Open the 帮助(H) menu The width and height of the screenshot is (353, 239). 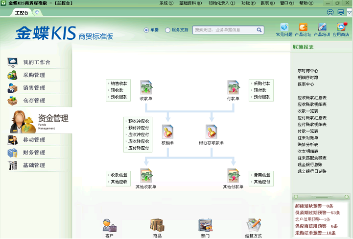306,3
